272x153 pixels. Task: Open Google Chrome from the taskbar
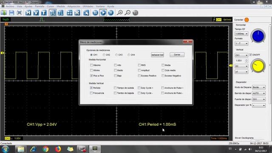pos(45,149)
